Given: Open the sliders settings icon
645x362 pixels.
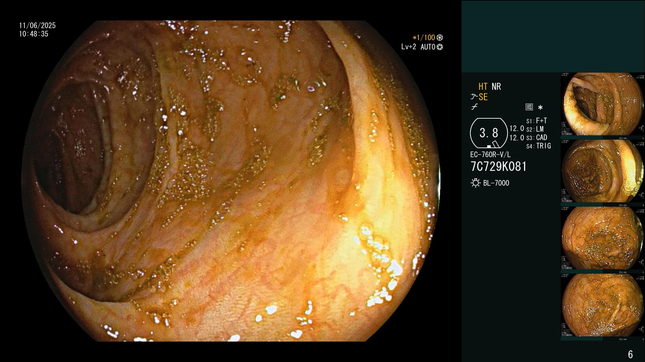Looking at the screenshot, I should (x=529, y=107).
